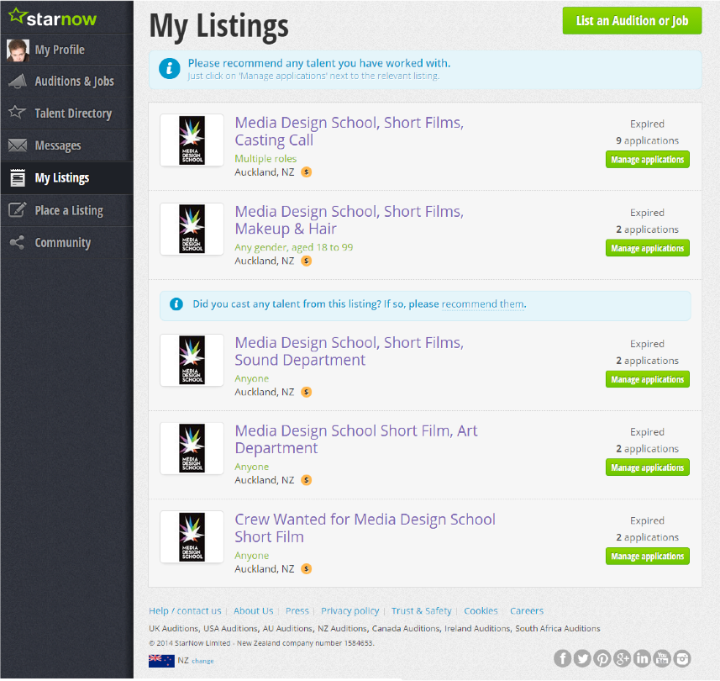
Task: Manage applications for Art Department listing
Action: [648, 467]
